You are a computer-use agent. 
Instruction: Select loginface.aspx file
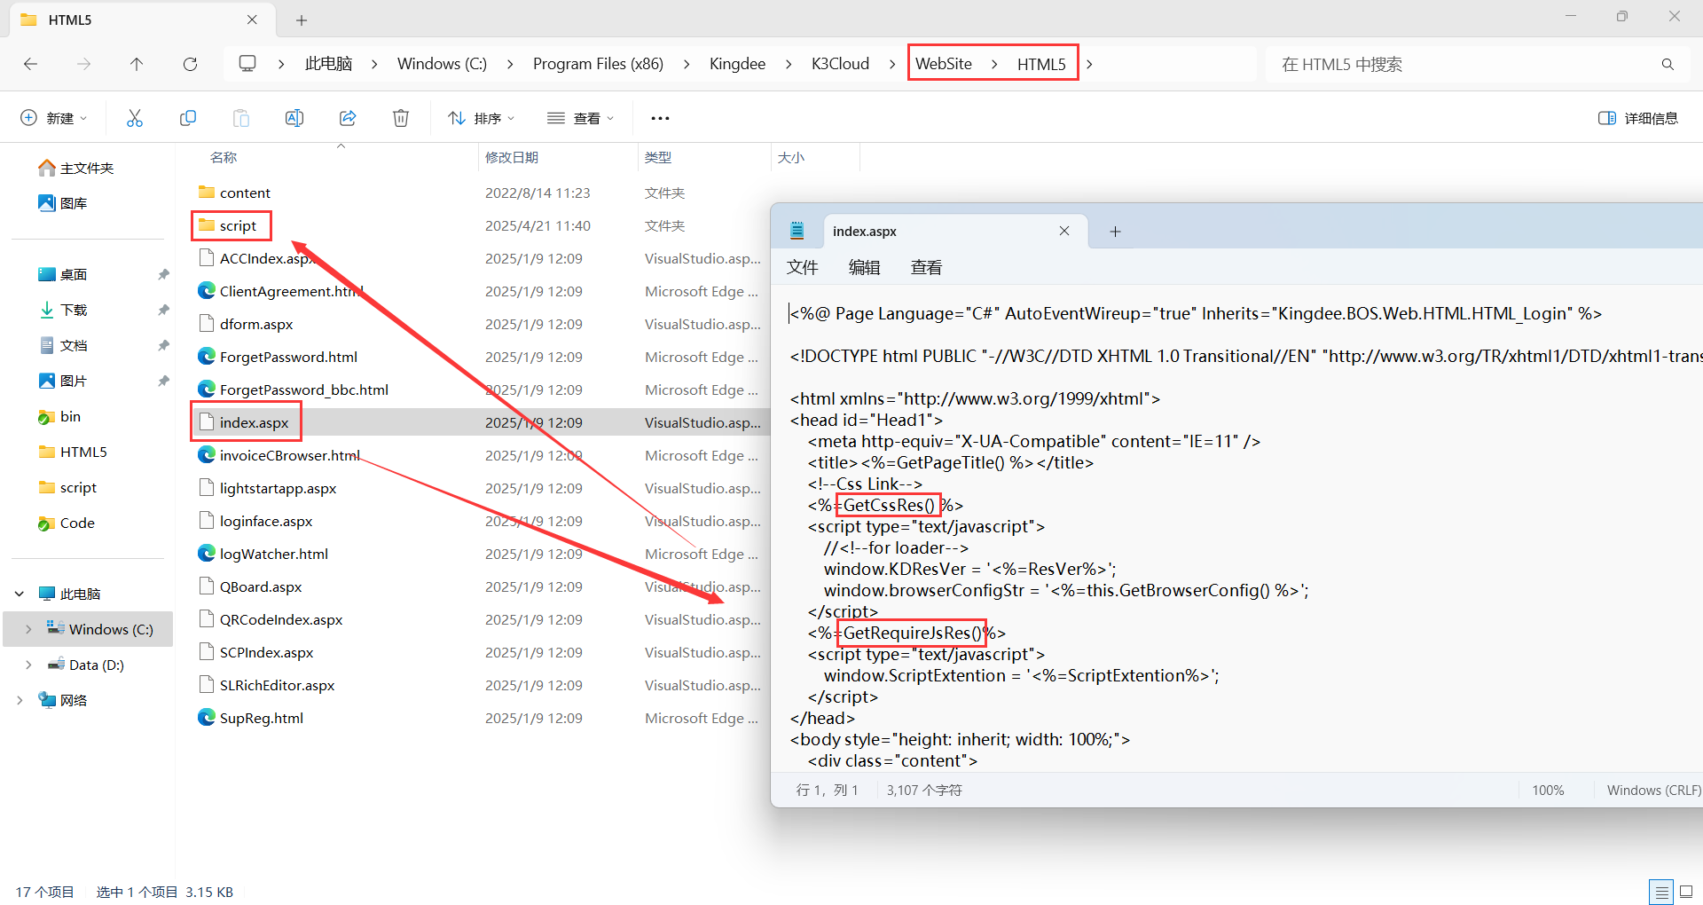pyautogui.click(x=265, y=521)
